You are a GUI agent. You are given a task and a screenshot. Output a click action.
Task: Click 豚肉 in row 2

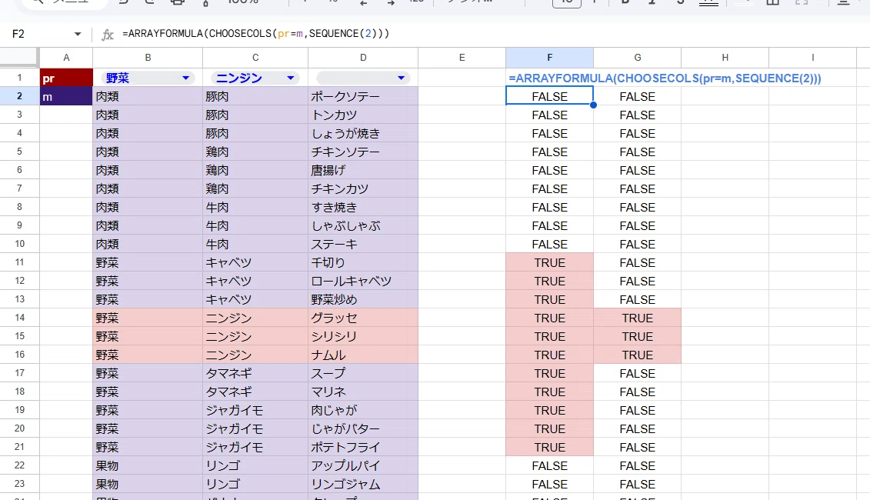click(255, 97)
